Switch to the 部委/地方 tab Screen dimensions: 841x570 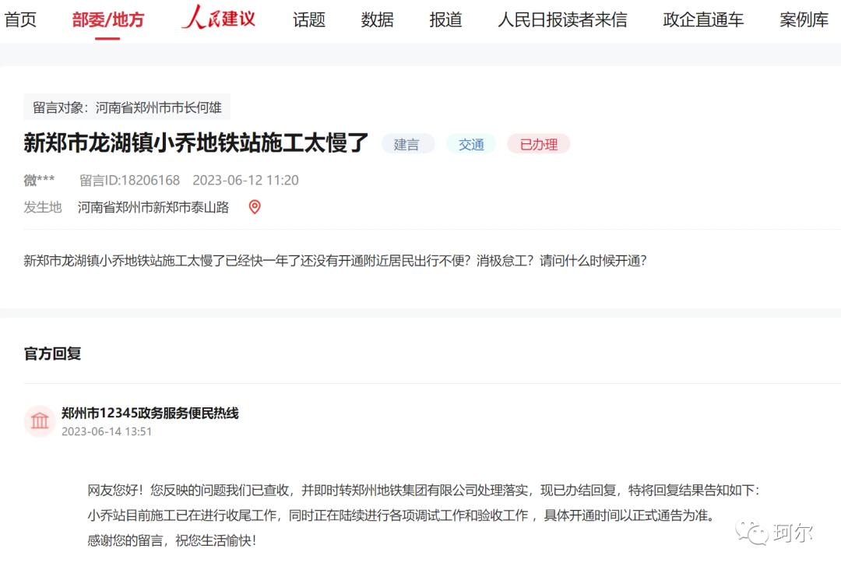[x=109, y=19]
